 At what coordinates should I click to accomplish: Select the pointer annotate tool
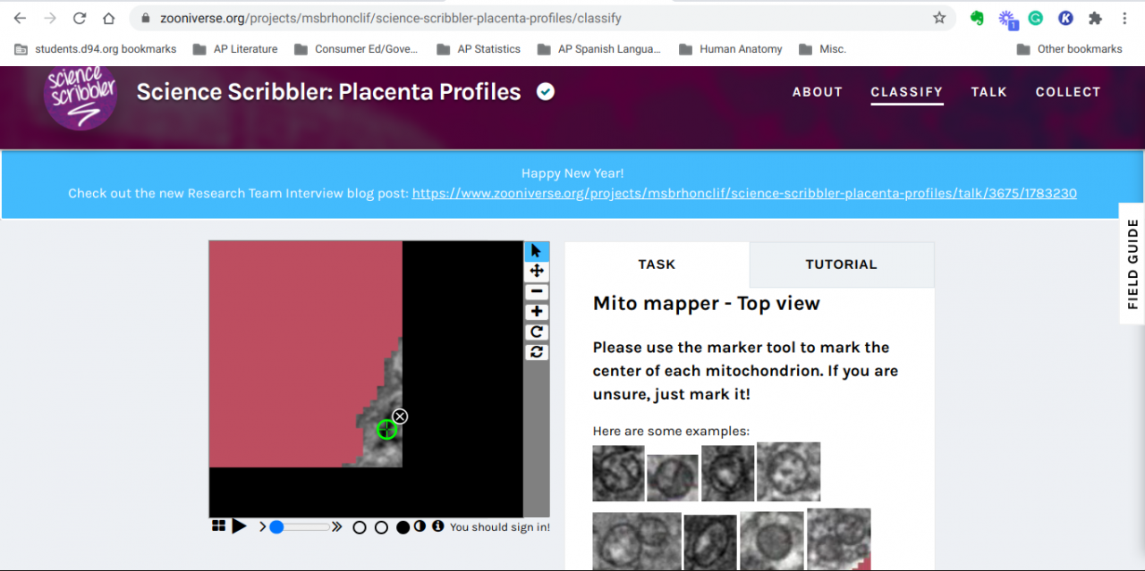536,251
